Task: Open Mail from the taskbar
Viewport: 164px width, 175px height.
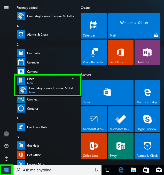Action: [159, 170]
